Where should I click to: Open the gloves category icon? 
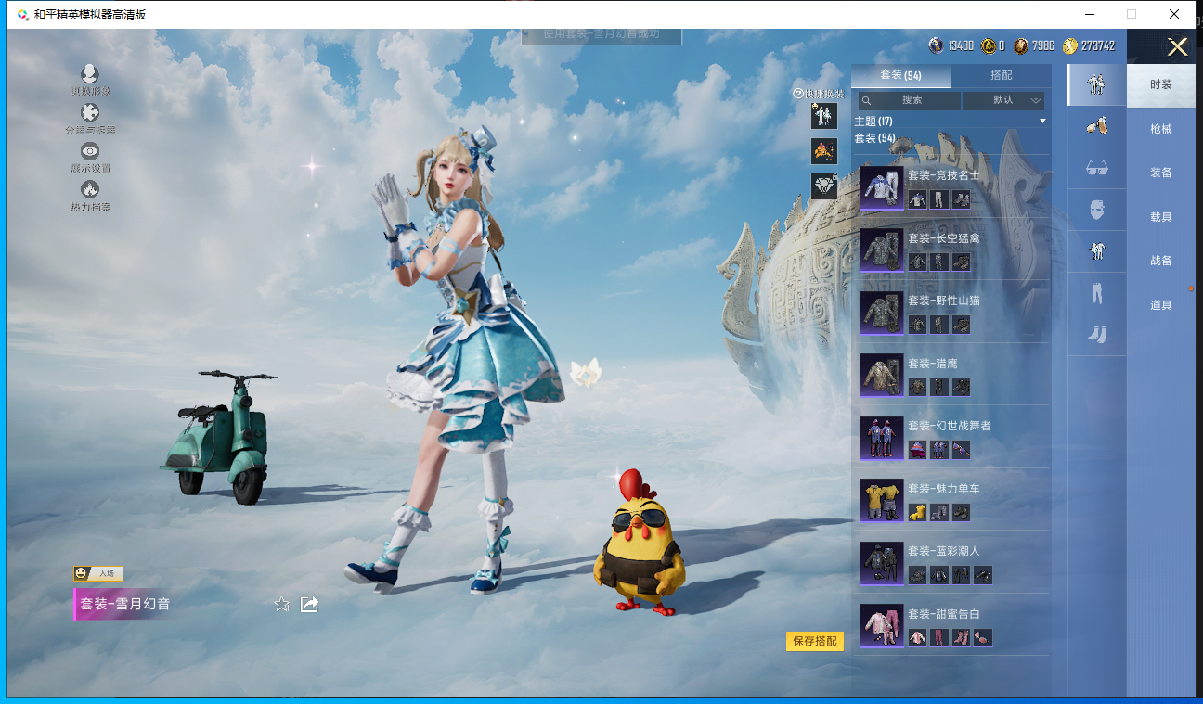(1096, 126)
